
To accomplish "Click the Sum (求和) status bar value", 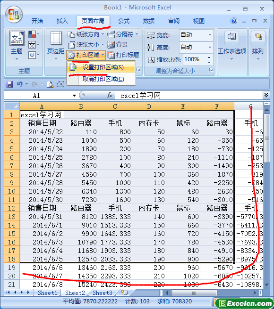I will (x=174, y=301).
